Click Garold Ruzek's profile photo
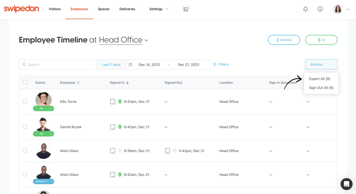356x194 pixels. 44,125
